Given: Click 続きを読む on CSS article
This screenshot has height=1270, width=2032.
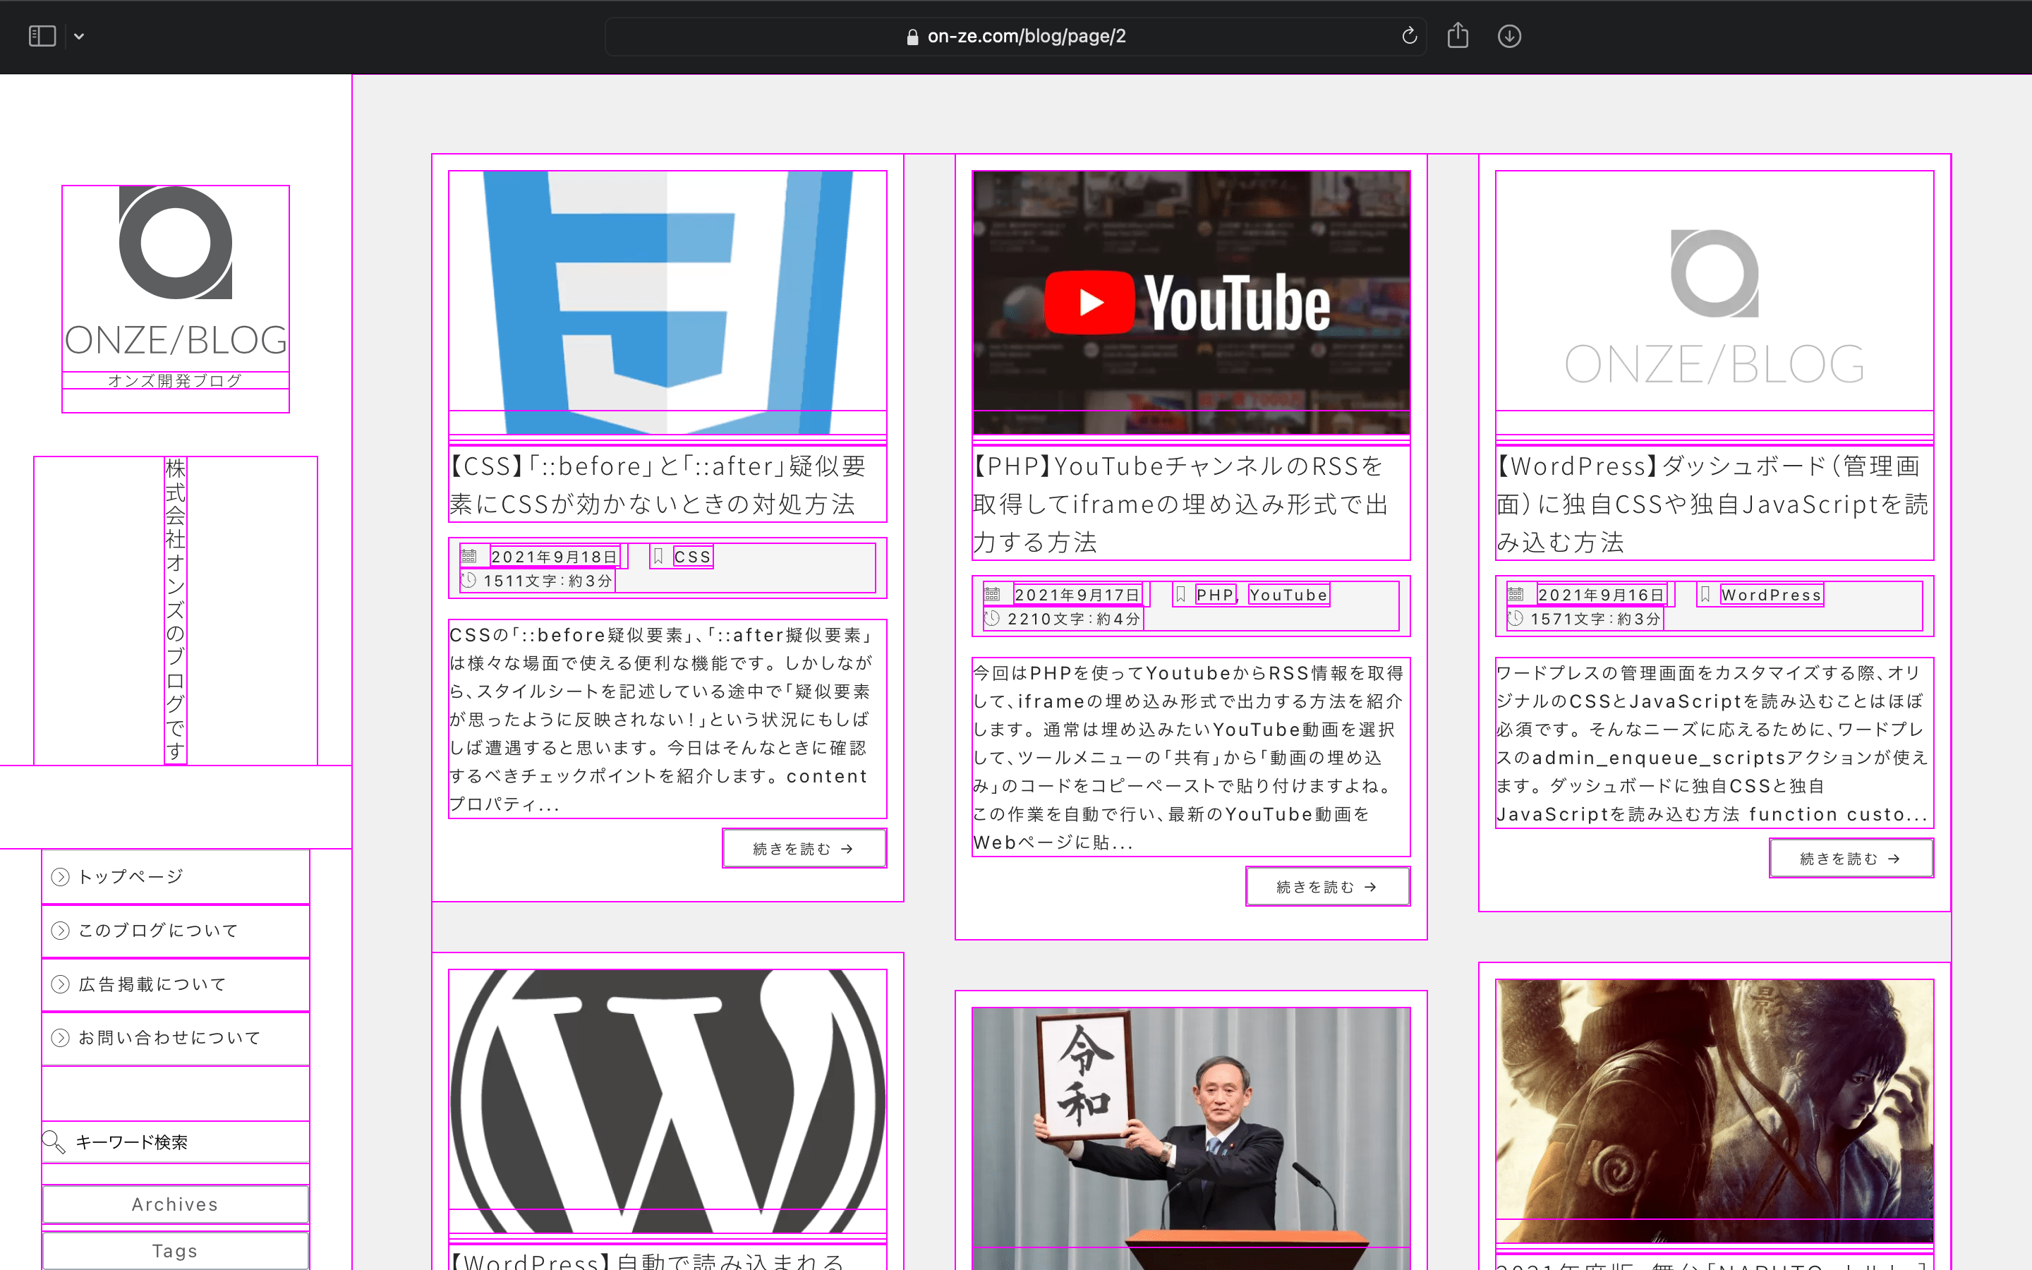Looking at the screenshot, I should (803, 849).
